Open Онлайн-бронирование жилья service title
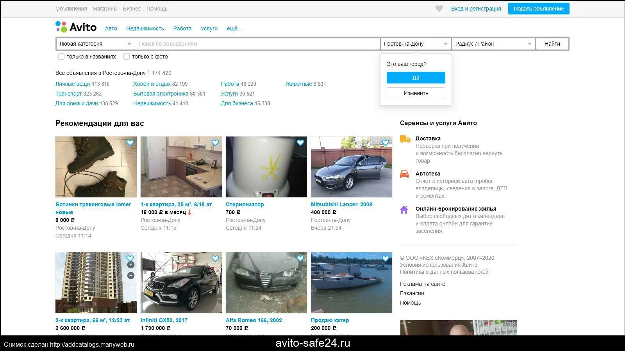The image size is (625, 351). 456,209
